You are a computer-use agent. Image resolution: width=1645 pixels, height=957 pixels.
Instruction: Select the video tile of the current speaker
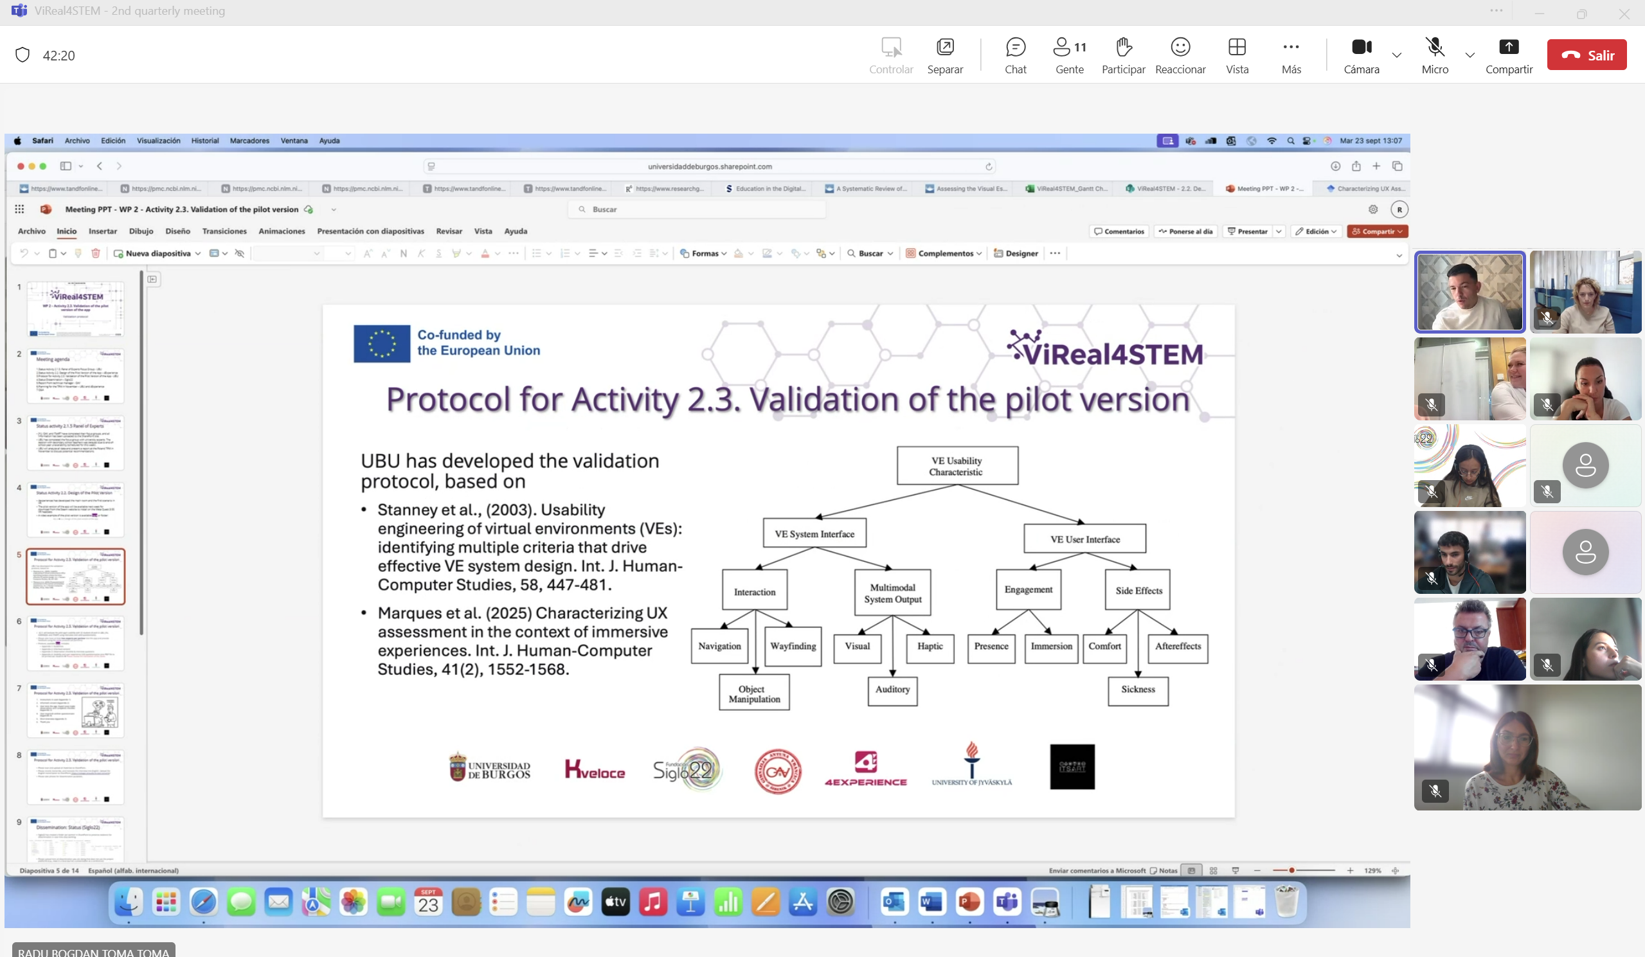point(1469,292)
